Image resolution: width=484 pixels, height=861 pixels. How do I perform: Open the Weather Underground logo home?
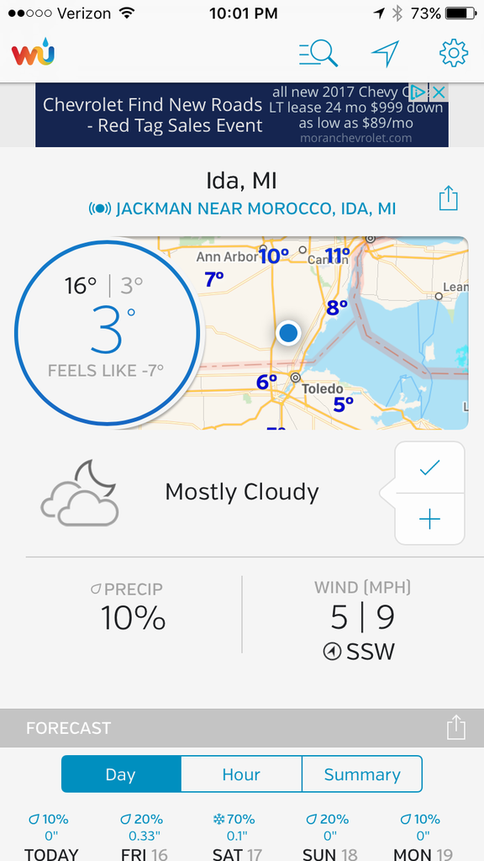pyautogui.click(x=33, y=53)
